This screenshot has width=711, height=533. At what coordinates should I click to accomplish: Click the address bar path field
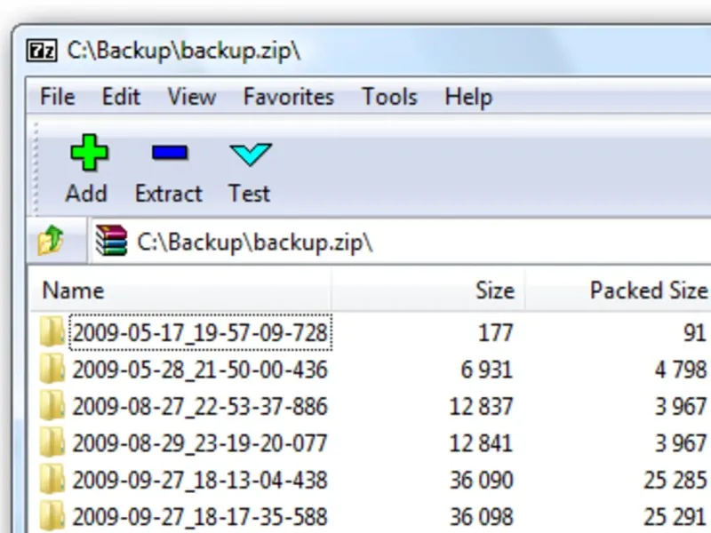400,243
